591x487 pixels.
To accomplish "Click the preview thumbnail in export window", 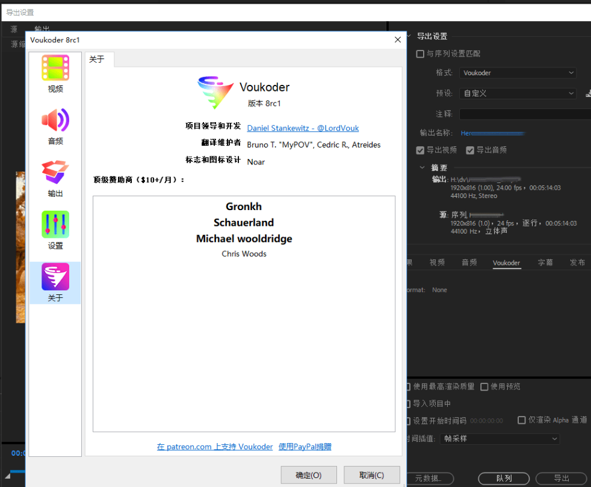I will coord(20,247).
